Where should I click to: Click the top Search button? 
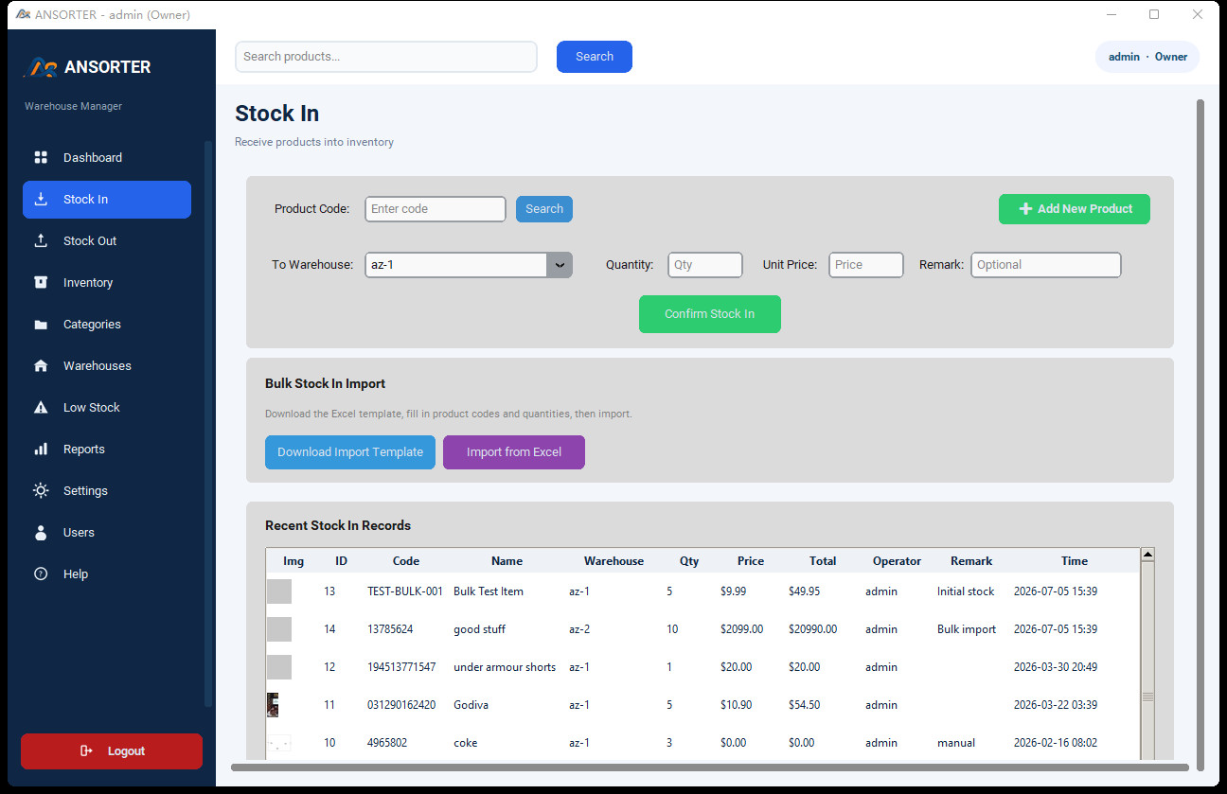[595, 57]
